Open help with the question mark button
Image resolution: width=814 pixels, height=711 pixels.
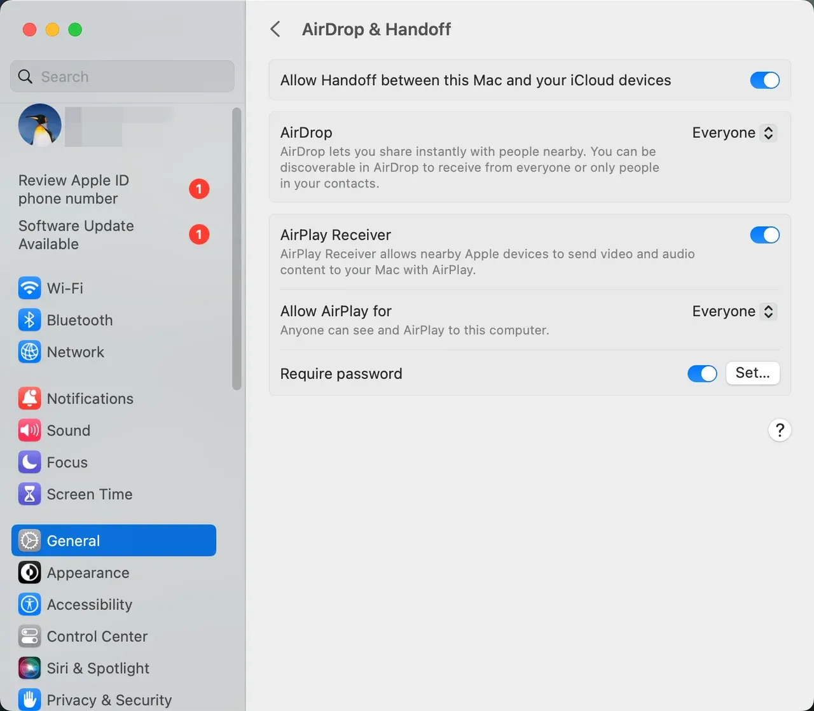point(780,431)
